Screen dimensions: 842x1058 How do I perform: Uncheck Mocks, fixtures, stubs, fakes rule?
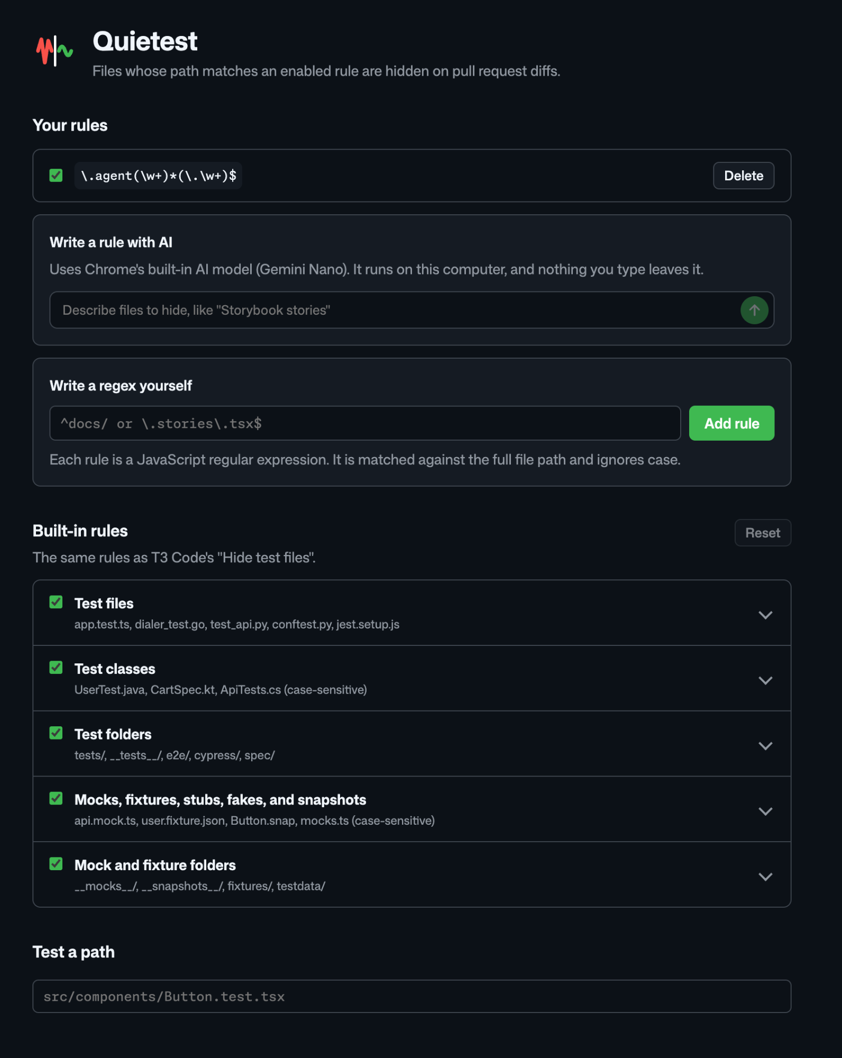click(x=56, y=799)
